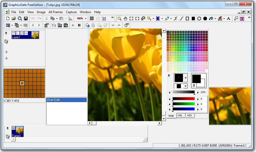The image size is (256, 152).
Task: Open the small pen size dropdown
Action: 186,86
